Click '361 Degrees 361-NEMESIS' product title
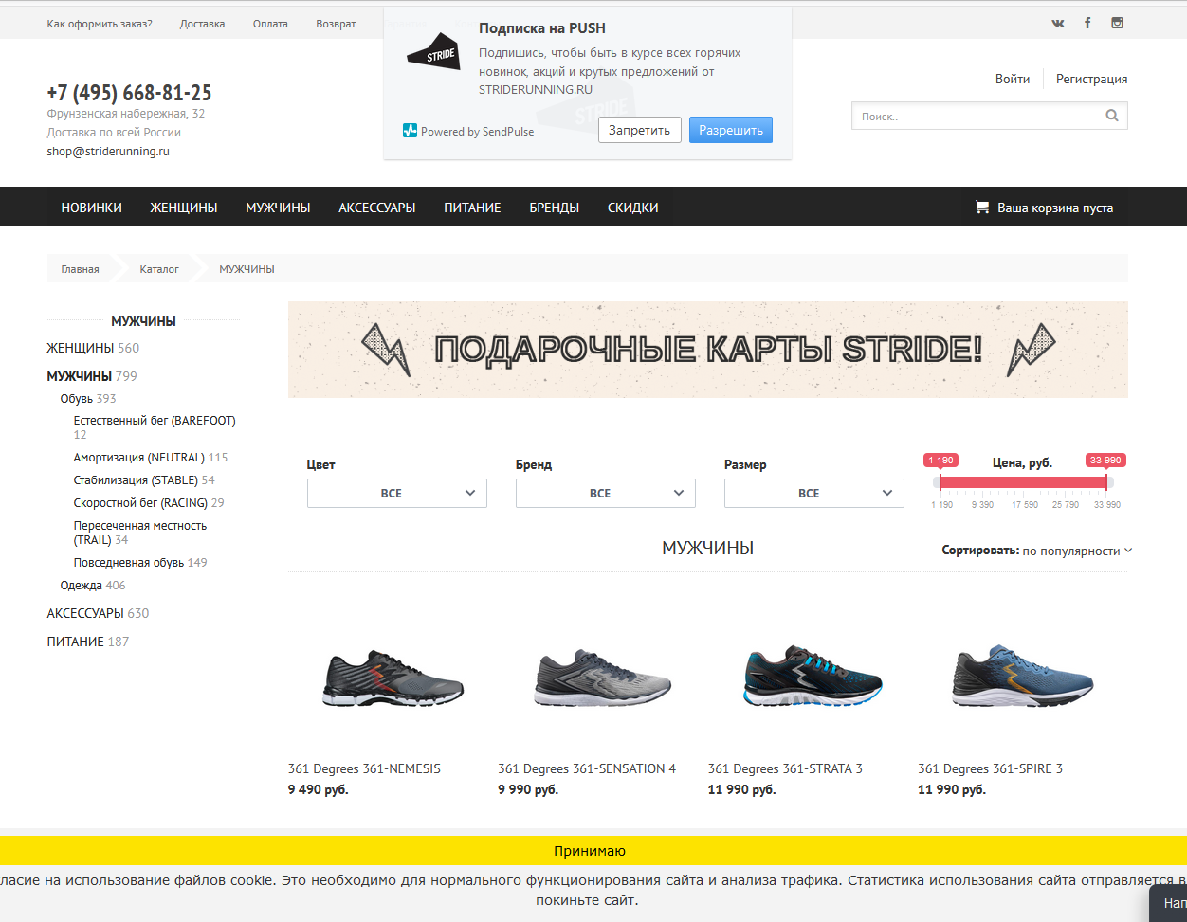The width and height of the screenshot is (1187, 922). [x=364, y=768]
